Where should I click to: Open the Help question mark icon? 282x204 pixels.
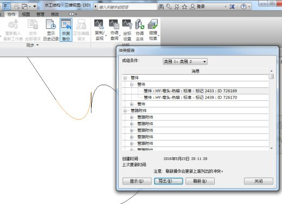pyautogui.click(x=243, y=7)
